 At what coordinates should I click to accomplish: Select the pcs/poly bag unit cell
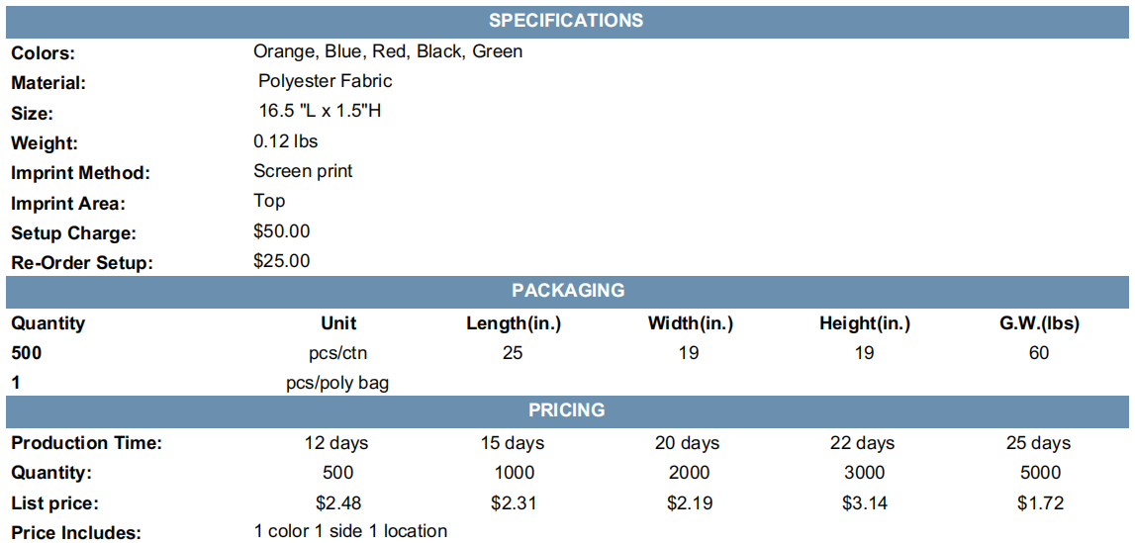pos(337,383)
